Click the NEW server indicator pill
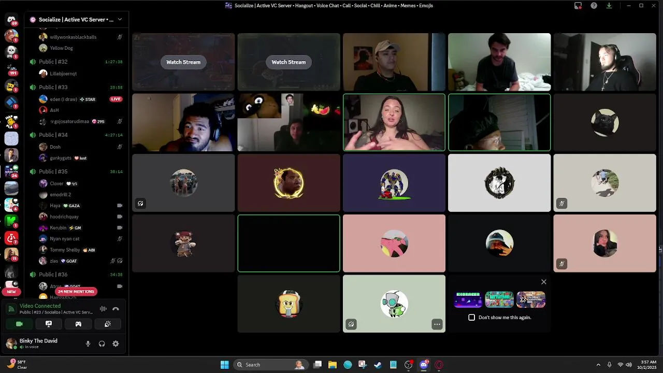Viewport: 663px width, 373px height. [11, 292]
